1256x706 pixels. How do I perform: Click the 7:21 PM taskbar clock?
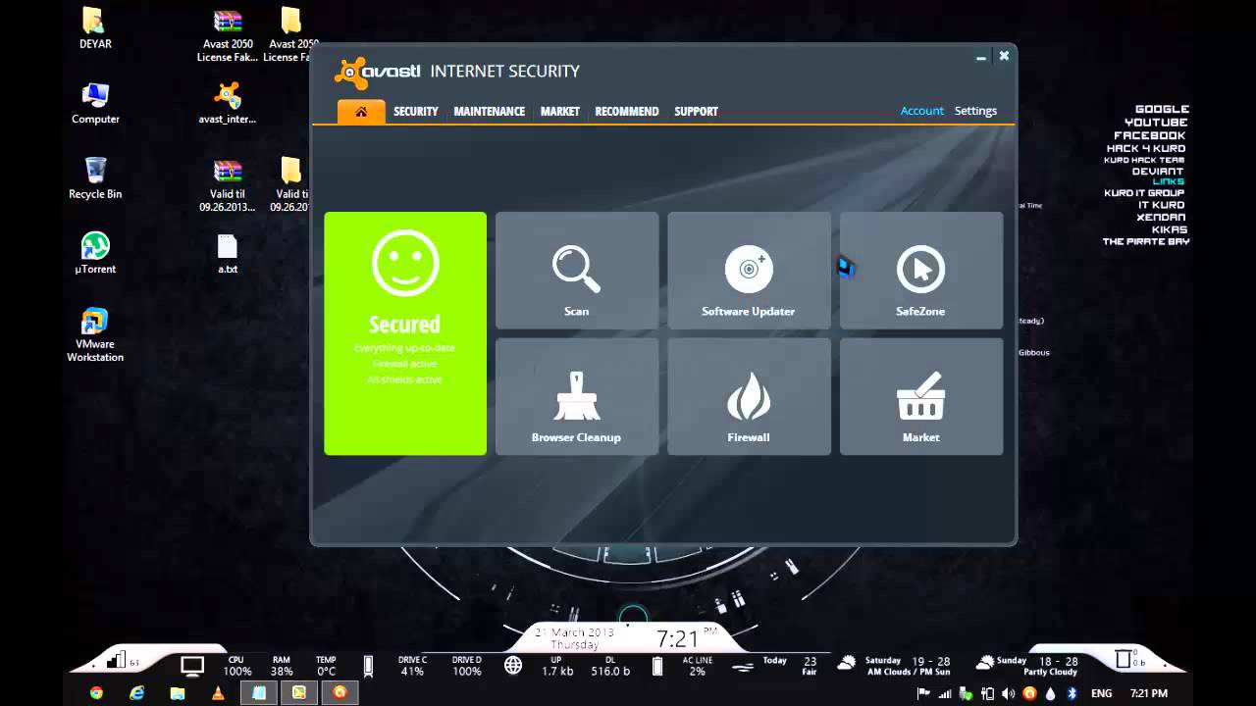(x=1148, y=693)
